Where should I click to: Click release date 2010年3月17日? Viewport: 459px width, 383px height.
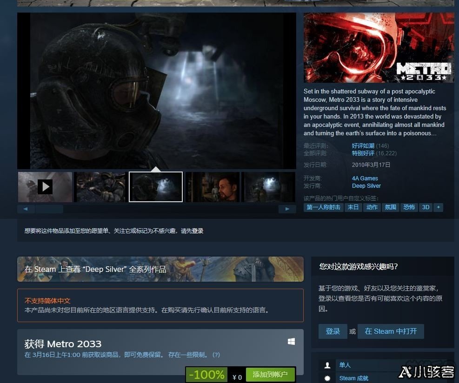click(371, 165)
